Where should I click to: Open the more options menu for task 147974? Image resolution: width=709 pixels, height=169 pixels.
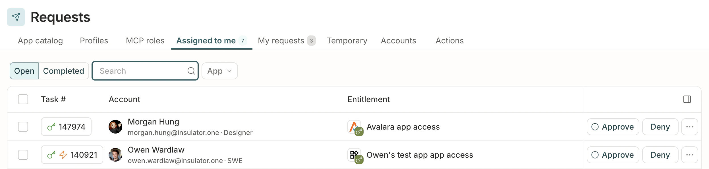click(690, 127)
